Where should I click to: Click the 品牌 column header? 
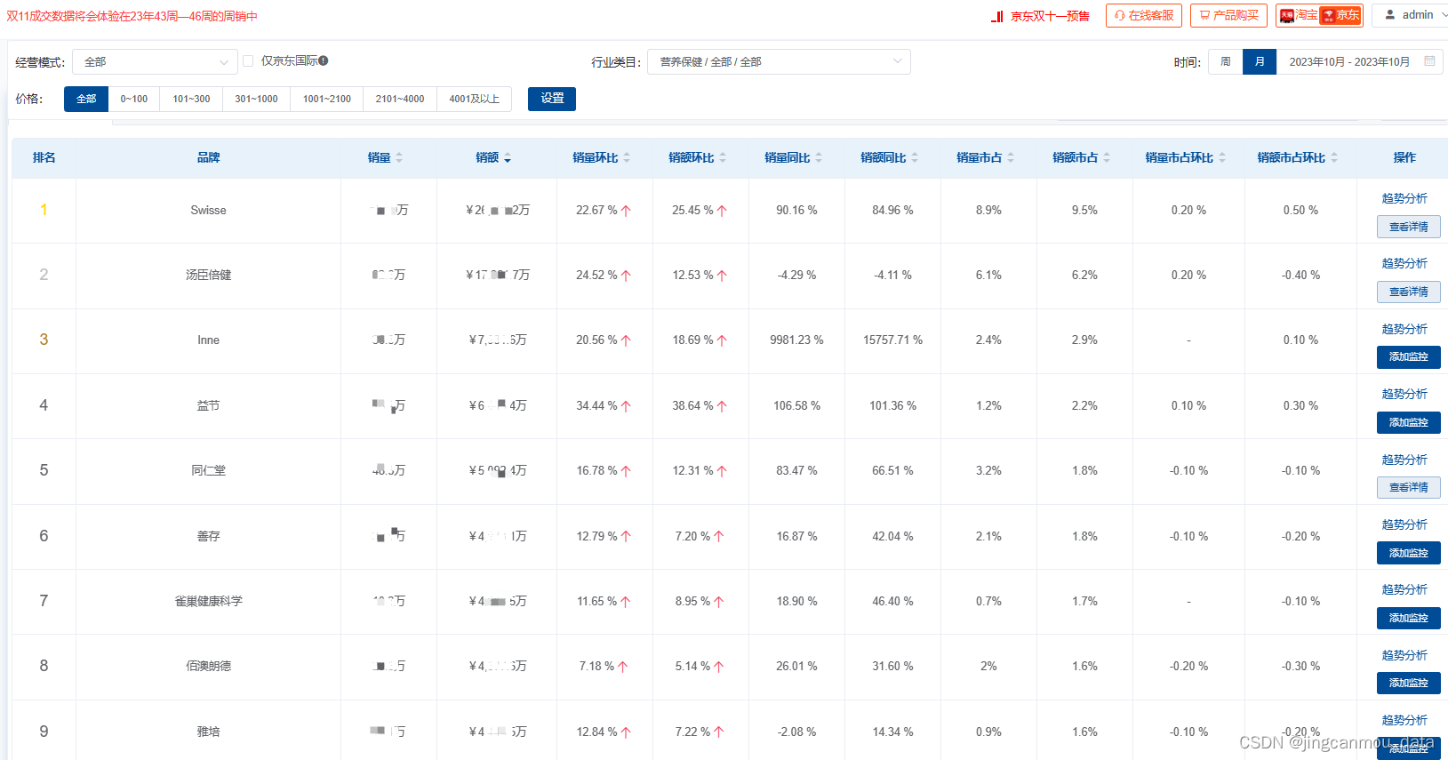208,157
